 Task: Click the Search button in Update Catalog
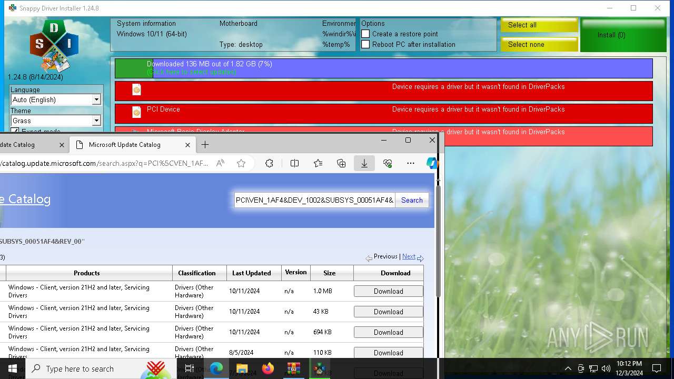pyautogui.click(x=412, y=200)
